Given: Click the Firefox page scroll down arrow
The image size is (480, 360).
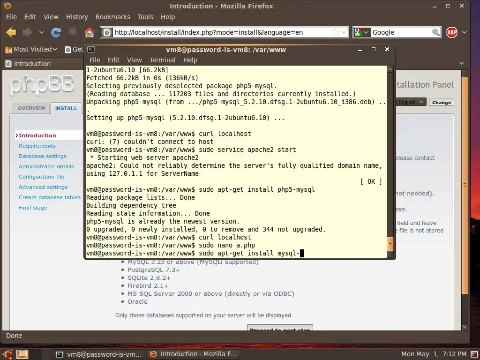Looking at the screenshot, I should (465, 327).
